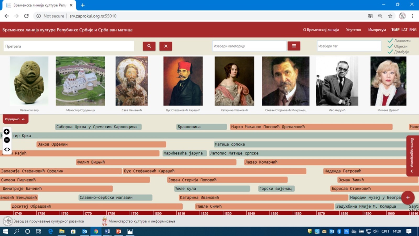Open the Изабери категорију dropdown
The height and width of the screenshot is (236, 419).
click(249, 46)
